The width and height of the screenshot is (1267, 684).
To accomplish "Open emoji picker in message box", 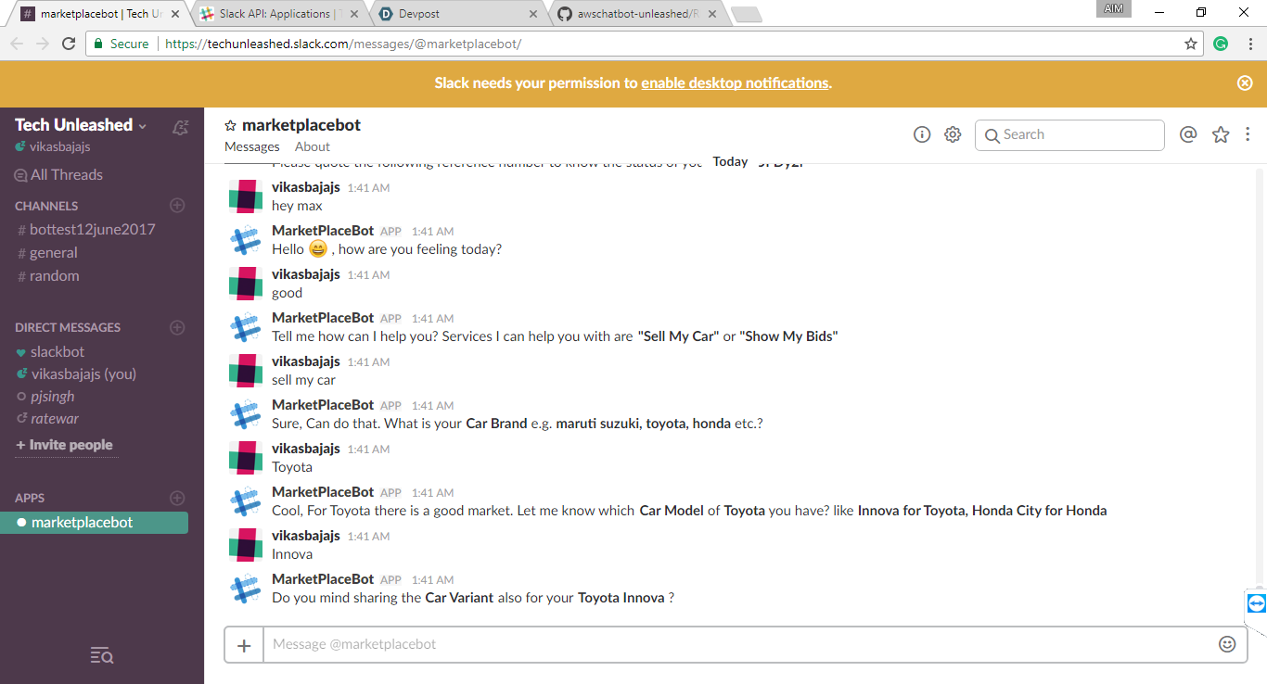I will [1227, 644].
